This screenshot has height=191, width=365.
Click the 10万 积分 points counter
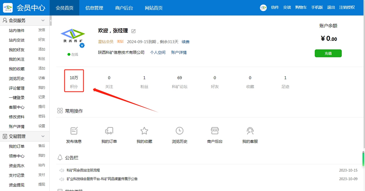[74, 81]
